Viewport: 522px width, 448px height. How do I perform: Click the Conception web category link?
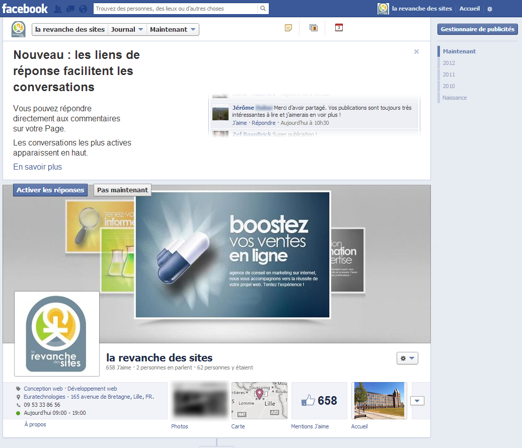43,389
